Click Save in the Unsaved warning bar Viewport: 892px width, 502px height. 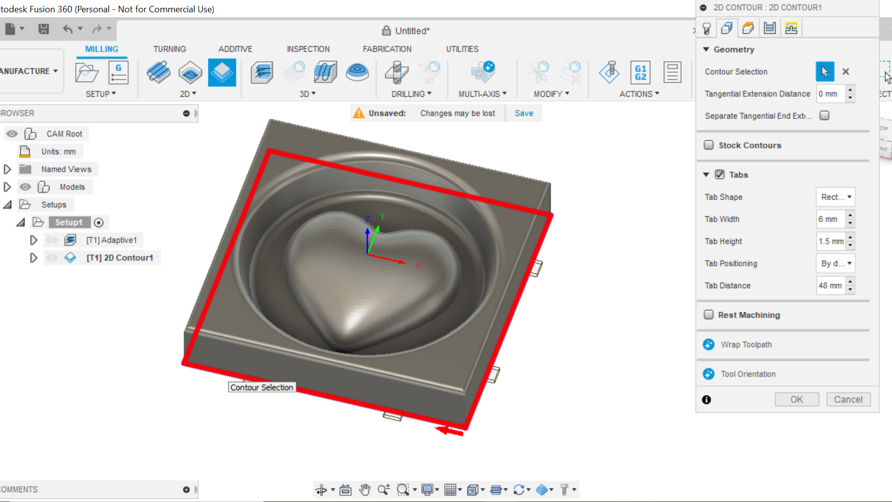click(x=524, y=113)
